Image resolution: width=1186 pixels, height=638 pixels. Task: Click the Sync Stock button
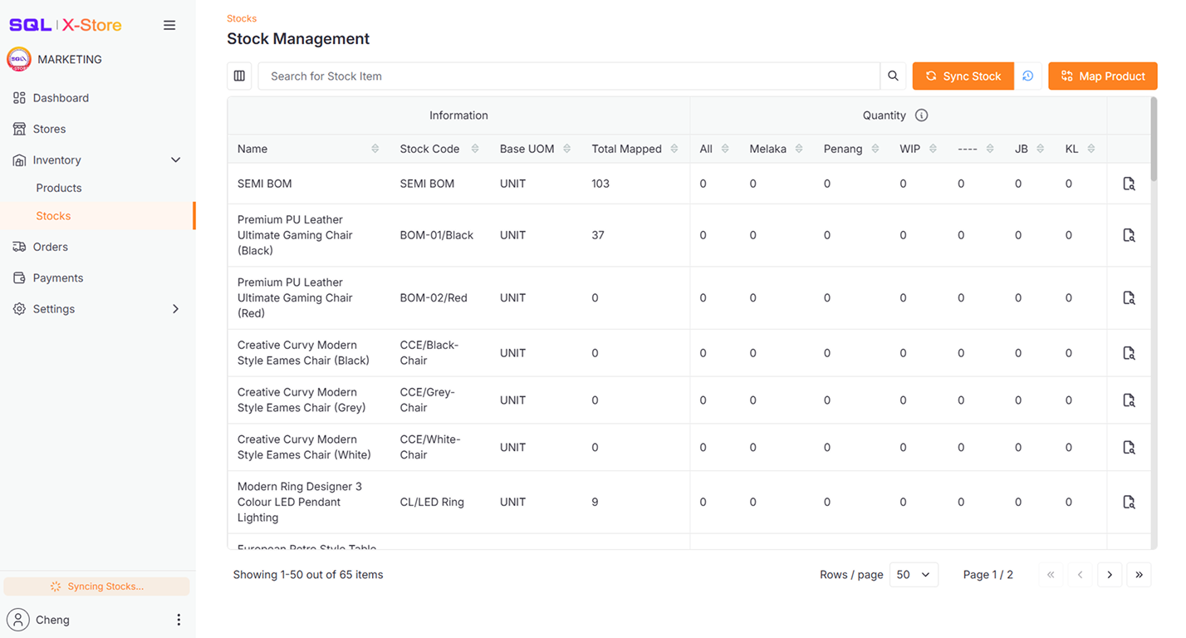pos(963,76)
